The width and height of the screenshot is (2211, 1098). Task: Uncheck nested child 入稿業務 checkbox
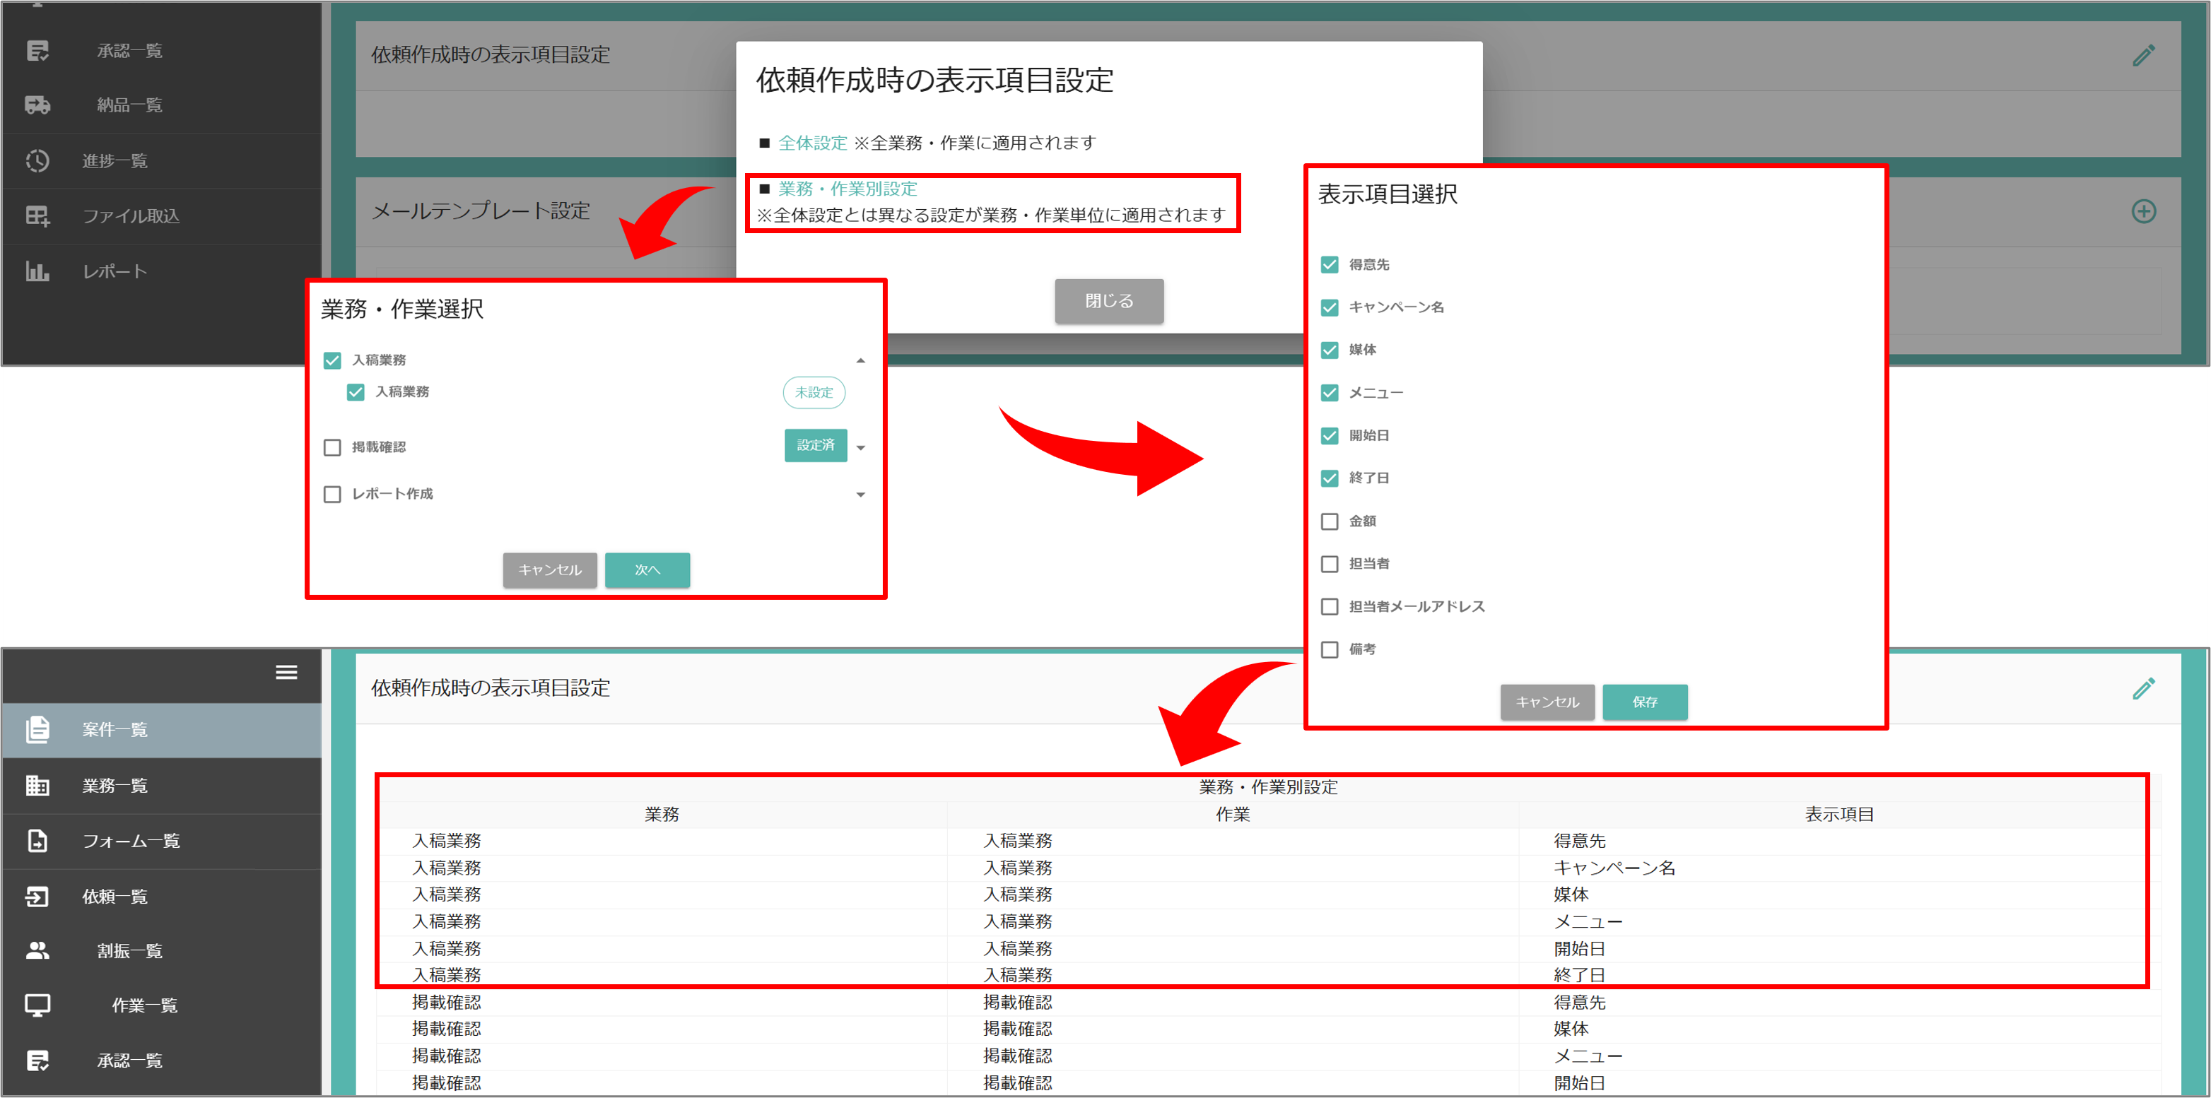pyautogui.click(x=356, y=392)
